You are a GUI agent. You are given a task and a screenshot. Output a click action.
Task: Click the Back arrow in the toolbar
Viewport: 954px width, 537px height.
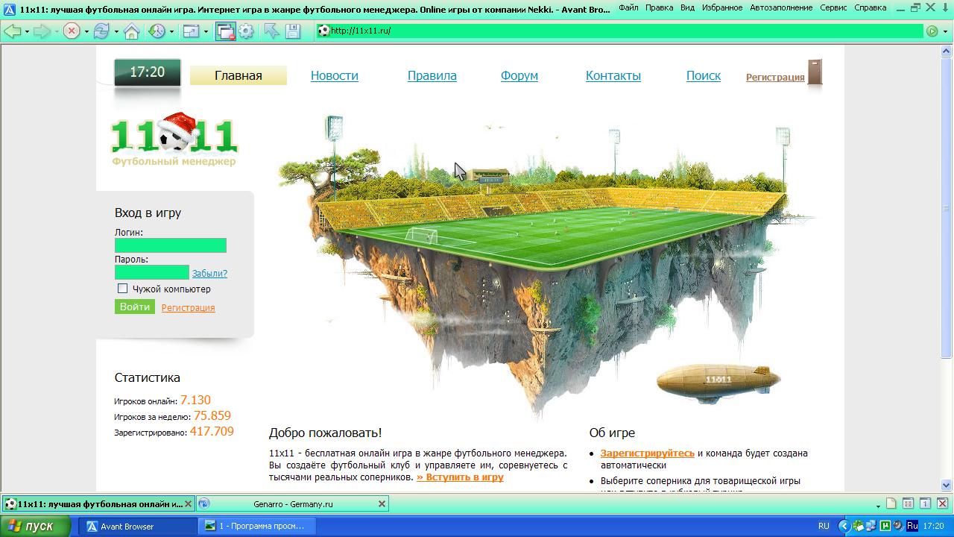pyautogui.click(x=12, y=31)
